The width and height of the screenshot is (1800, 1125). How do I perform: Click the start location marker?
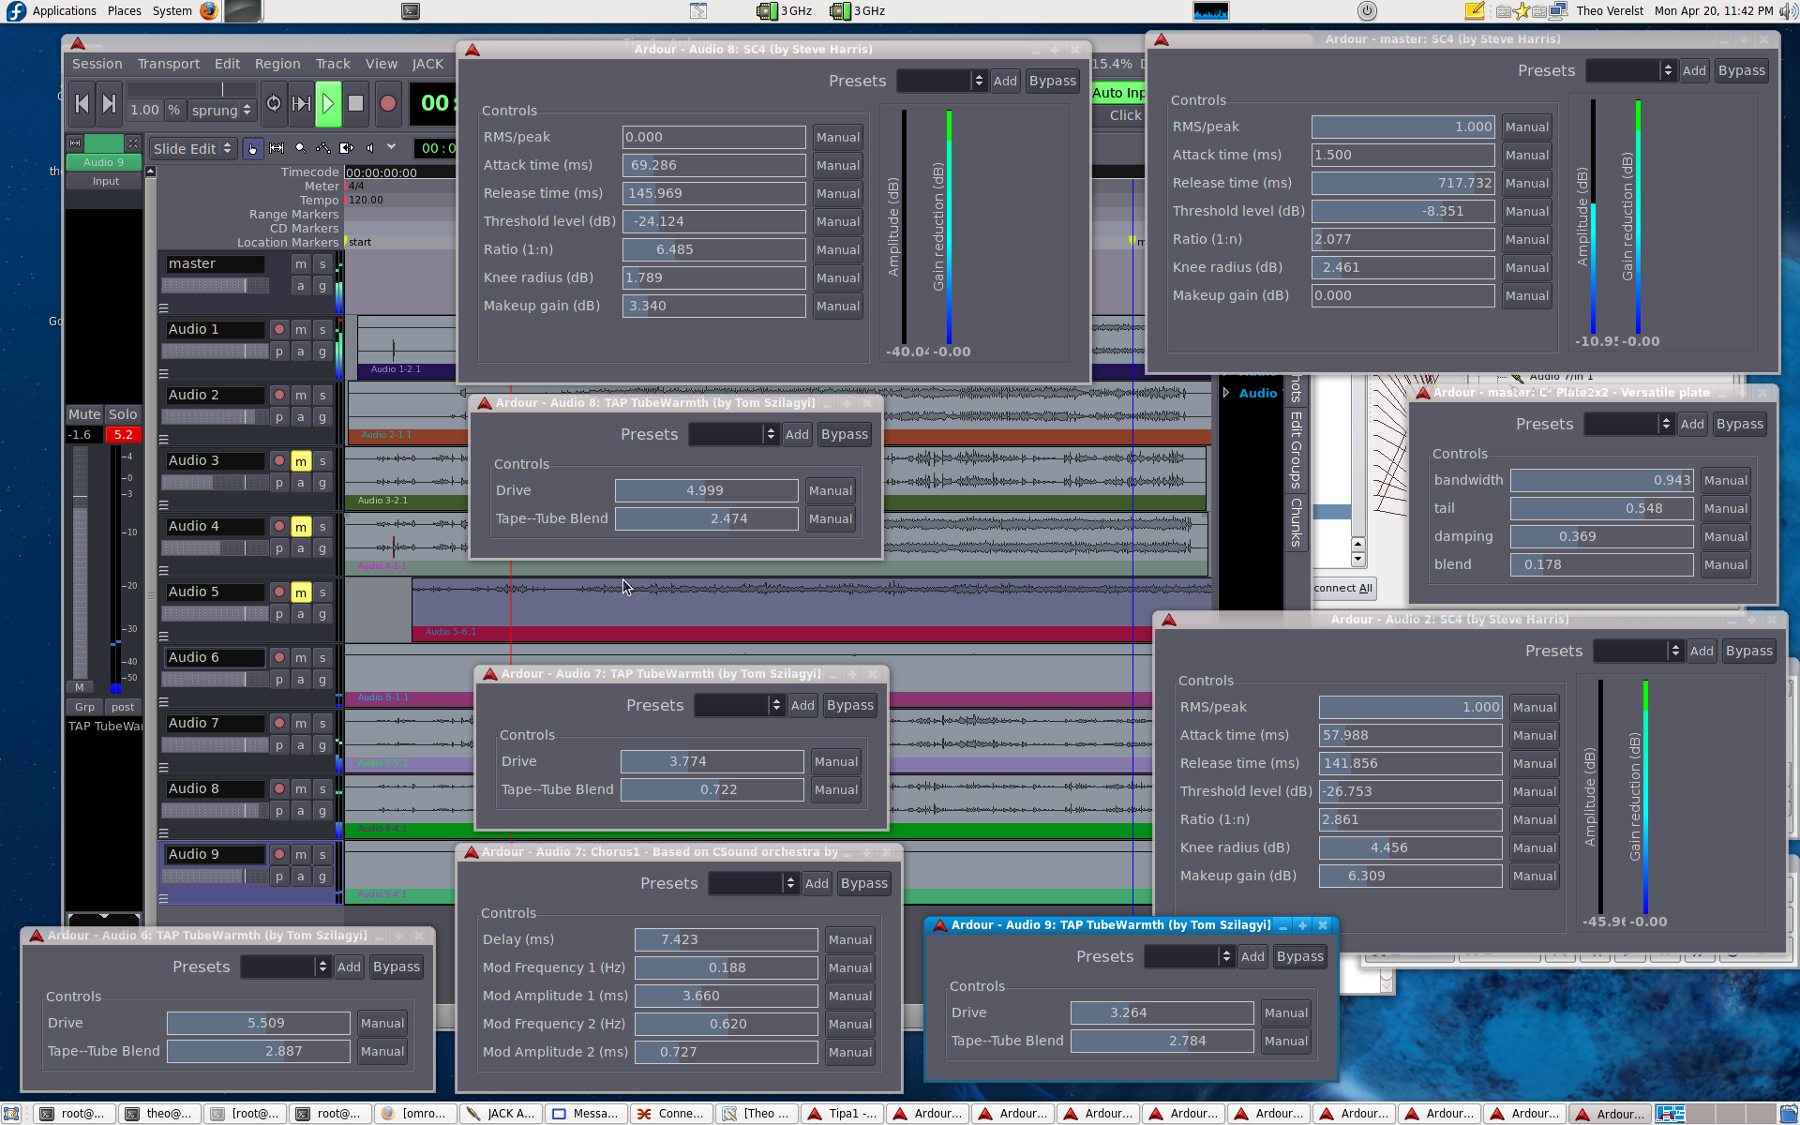pyautogui.click(x=357, y=242)
